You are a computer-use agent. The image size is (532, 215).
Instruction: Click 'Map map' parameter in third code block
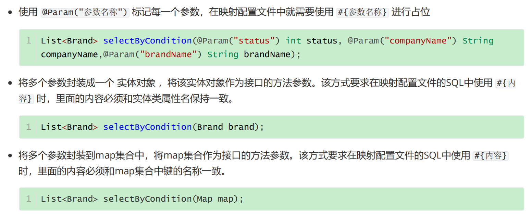(215, 199)
